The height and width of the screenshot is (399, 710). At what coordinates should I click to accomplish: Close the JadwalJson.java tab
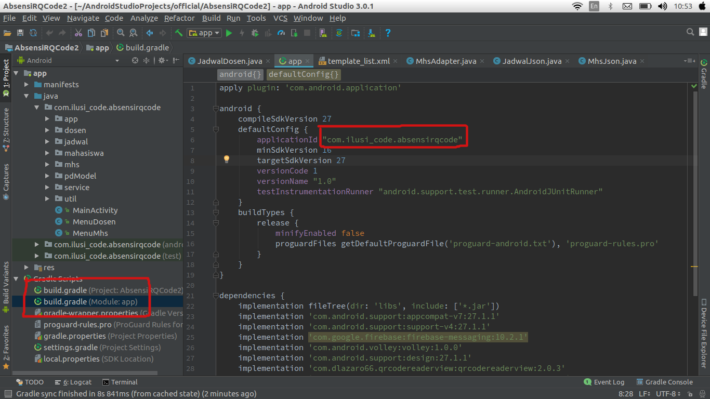tap(568, 61)
